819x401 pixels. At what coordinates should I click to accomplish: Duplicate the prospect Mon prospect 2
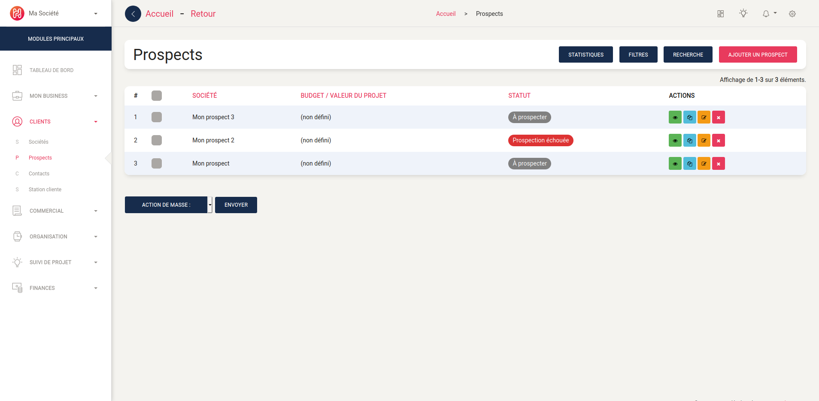click(689, 140)
